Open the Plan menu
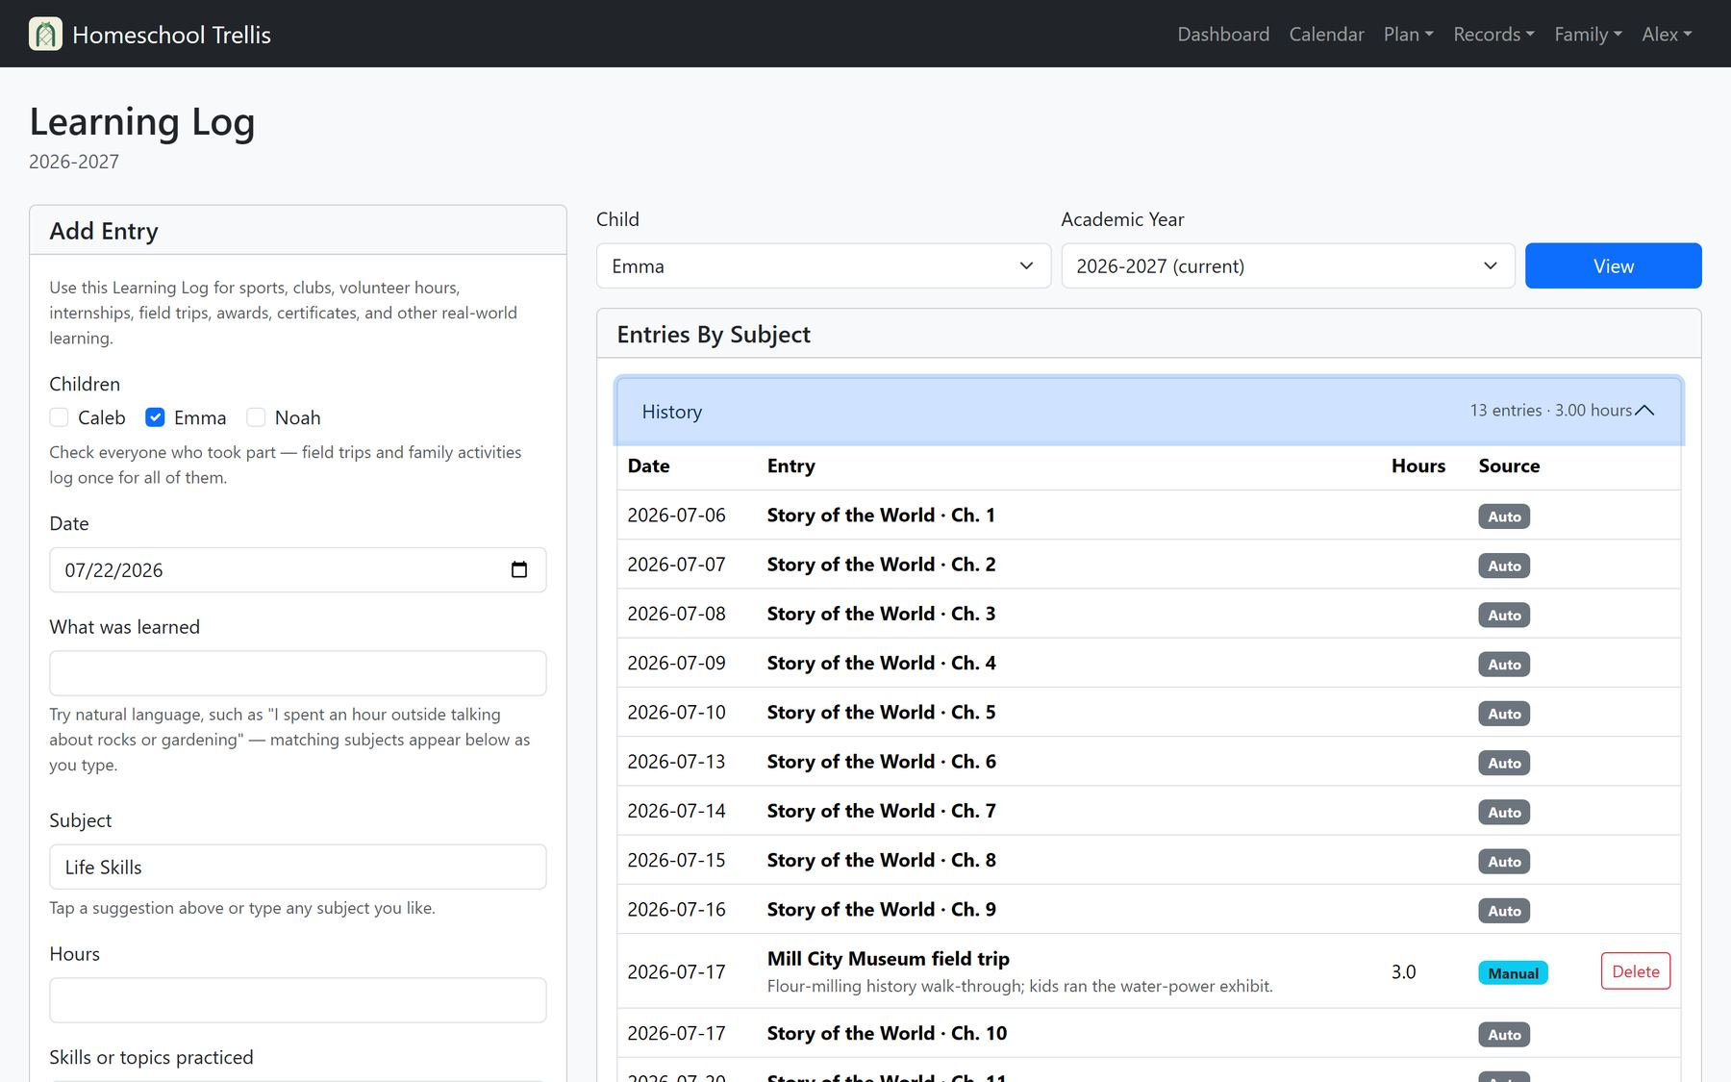Screen dimensions: 1731x1082 tap(1408, 34)
